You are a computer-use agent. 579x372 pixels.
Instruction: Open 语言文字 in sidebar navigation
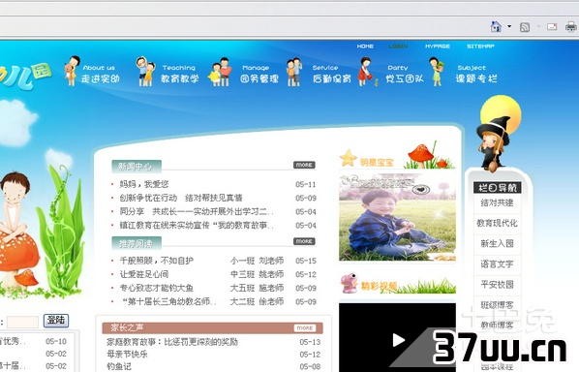click(497, 264)
